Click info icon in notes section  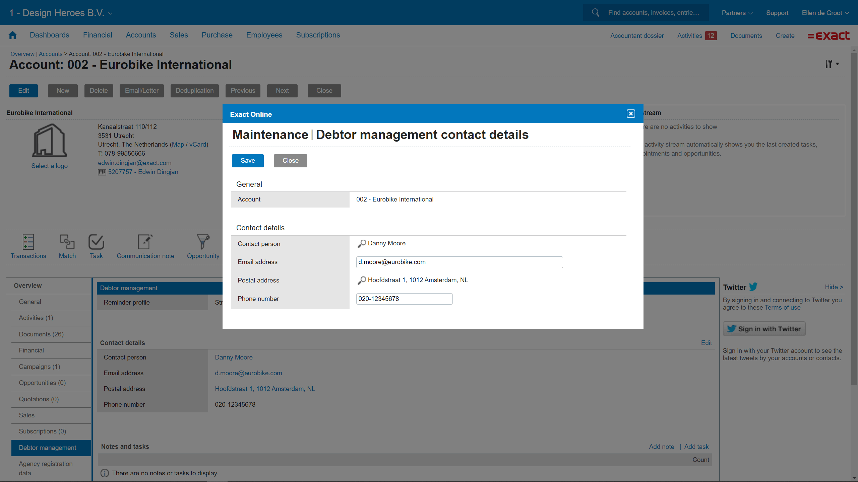click(x=105, y=473)
